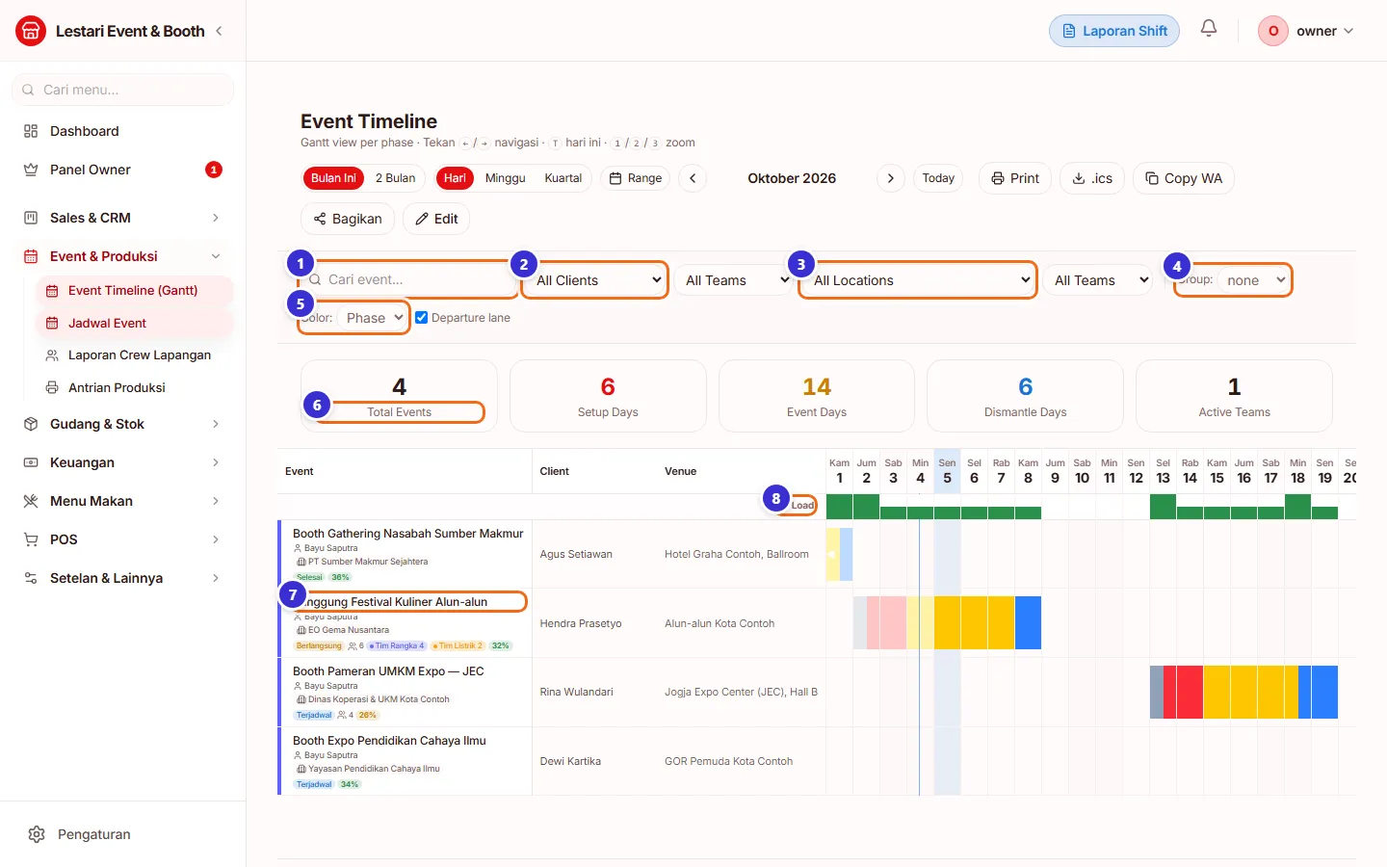This screenshot has height=867, width=1387.
Task: Switch zoom to Minggu
Action: (505, 178)
